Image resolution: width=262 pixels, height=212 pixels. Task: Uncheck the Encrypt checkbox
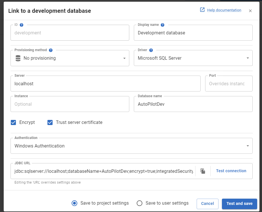[x=13, y=122]
